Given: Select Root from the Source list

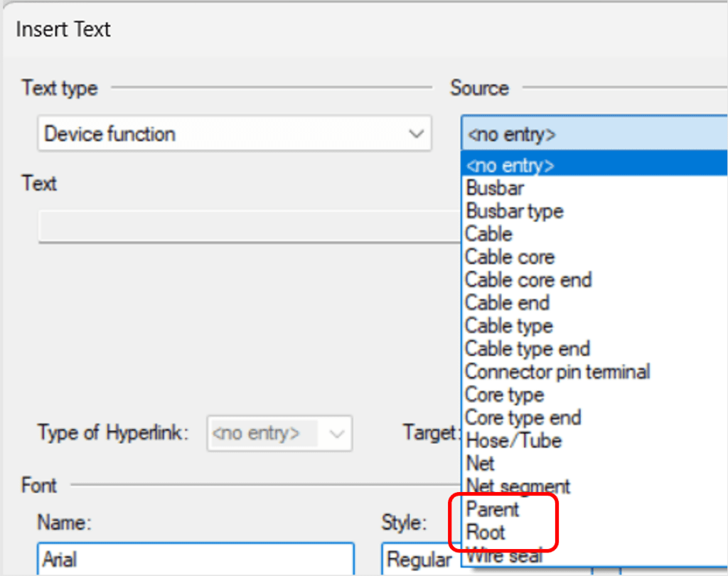Looking at the screenshot, I should pyautogui.click(x=486, y=532).
